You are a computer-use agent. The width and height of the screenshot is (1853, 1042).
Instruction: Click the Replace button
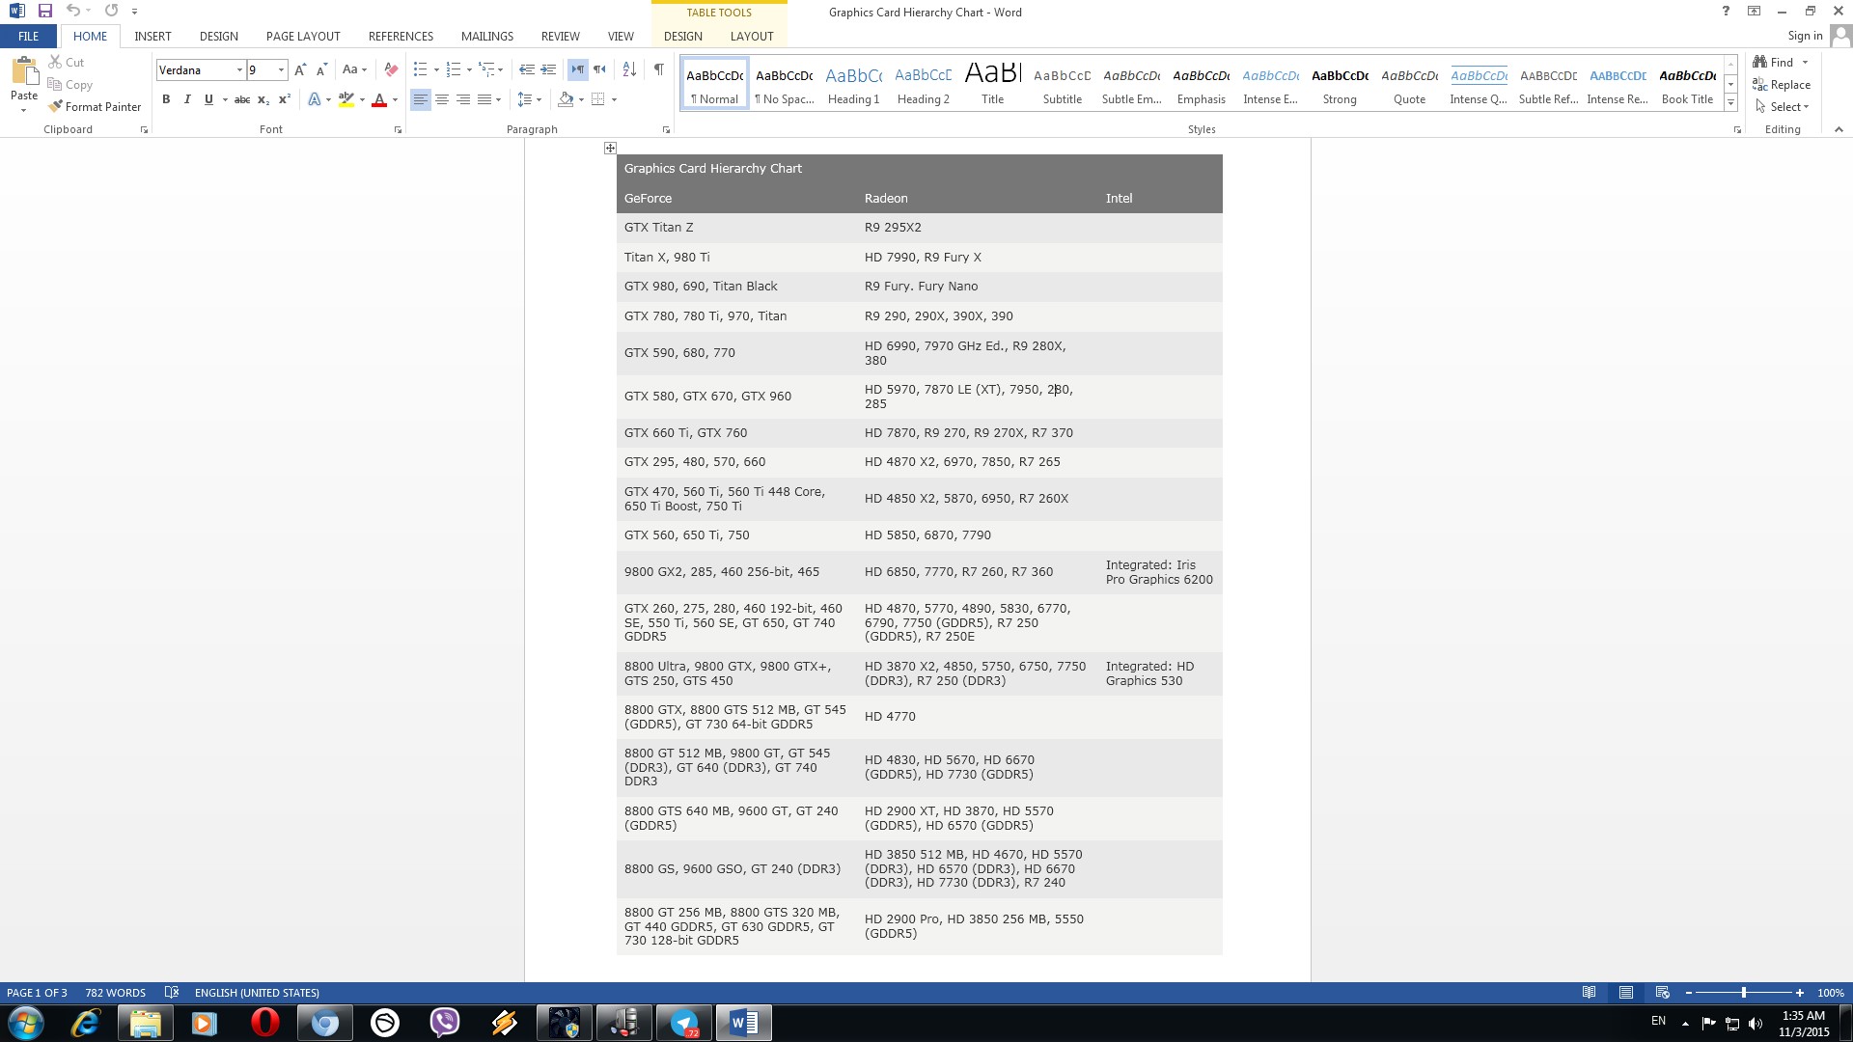(x=1783, y=85)
